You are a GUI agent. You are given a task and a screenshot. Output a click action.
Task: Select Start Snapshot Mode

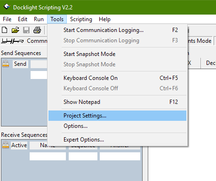point(117,54)
